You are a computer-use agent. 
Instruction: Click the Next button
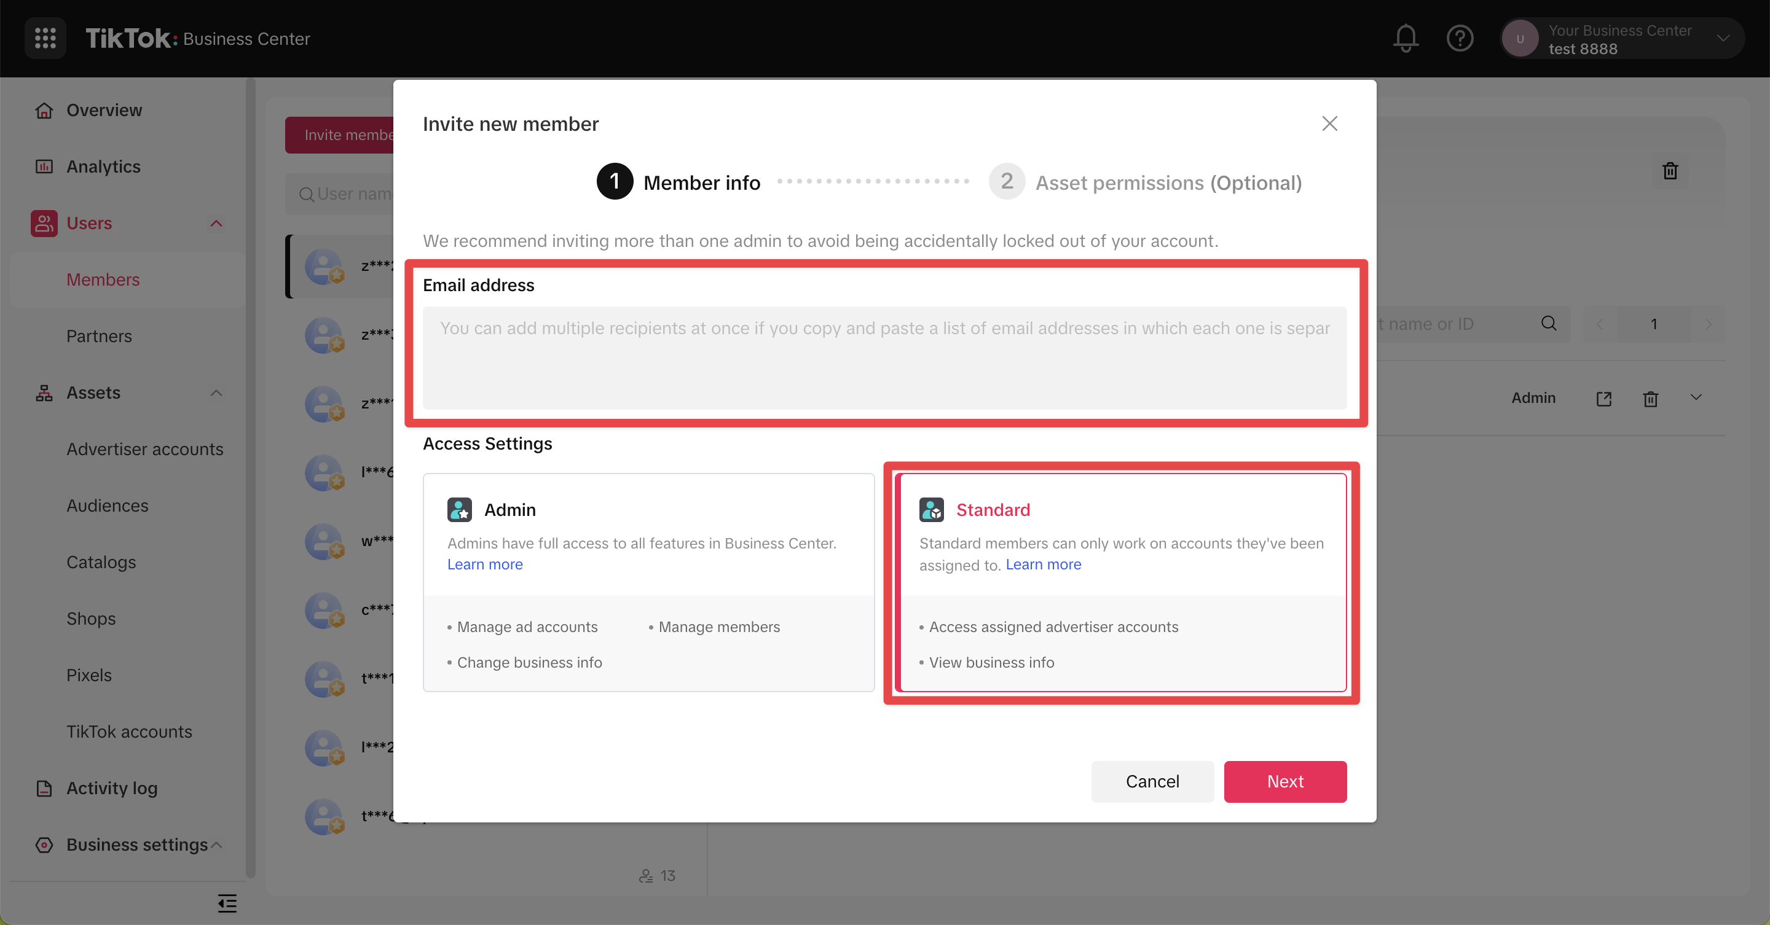pyautogui.click(x=1285, y=781)
